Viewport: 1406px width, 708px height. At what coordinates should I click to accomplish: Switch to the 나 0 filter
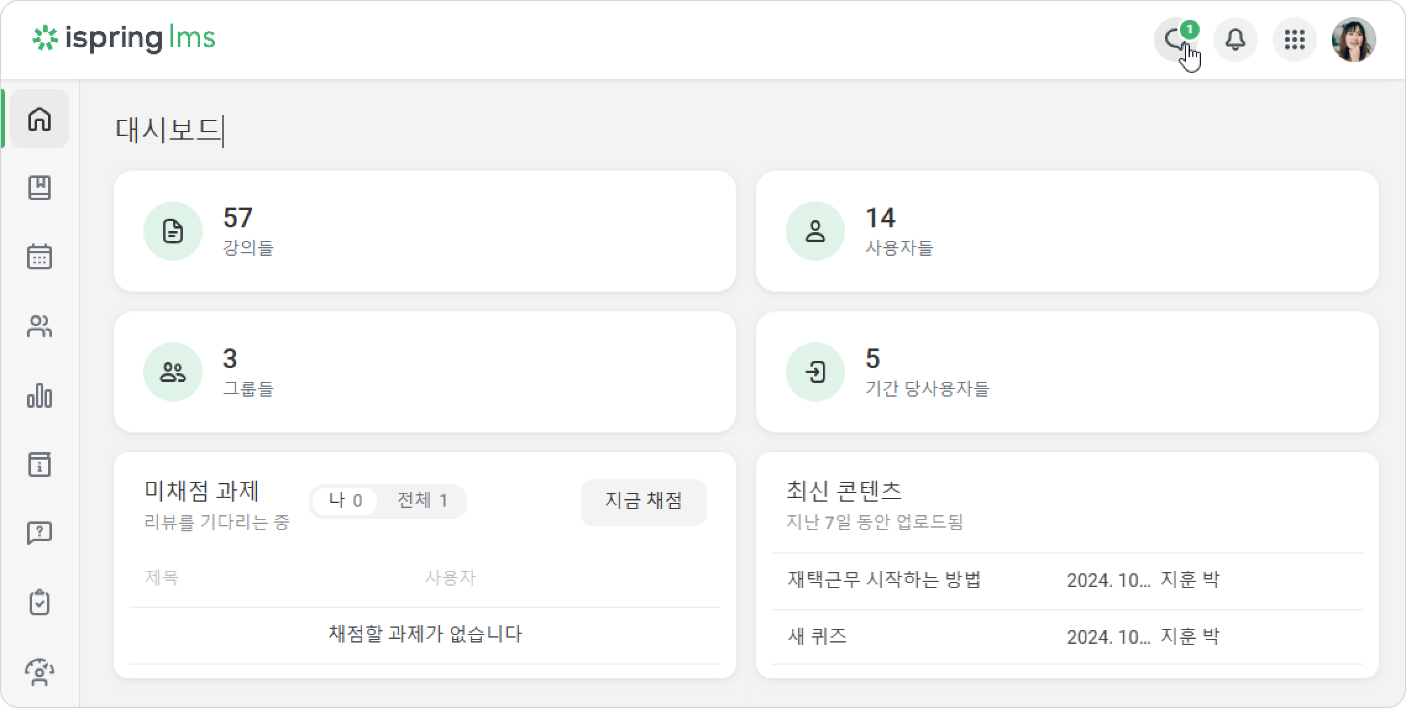(345, 500)
